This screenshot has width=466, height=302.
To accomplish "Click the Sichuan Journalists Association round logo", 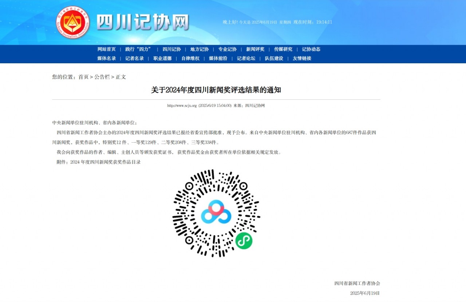I will 73,23.
